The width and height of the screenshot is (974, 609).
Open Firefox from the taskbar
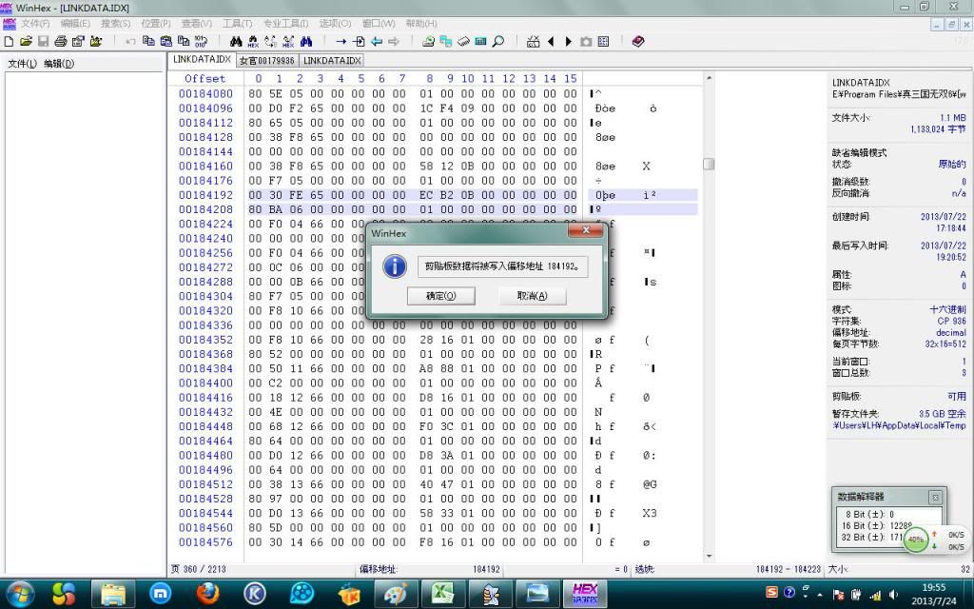click(208, 594)
